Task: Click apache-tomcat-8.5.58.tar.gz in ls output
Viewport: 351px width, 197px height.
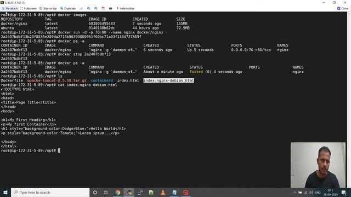Action: click(x=57, y=80)
